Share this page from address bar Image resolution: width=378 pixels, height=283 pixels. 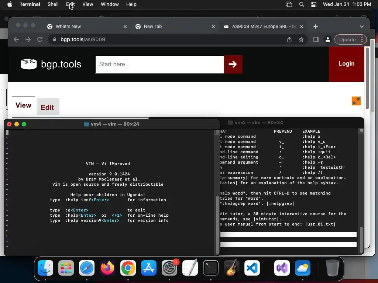tap(289, 39)
